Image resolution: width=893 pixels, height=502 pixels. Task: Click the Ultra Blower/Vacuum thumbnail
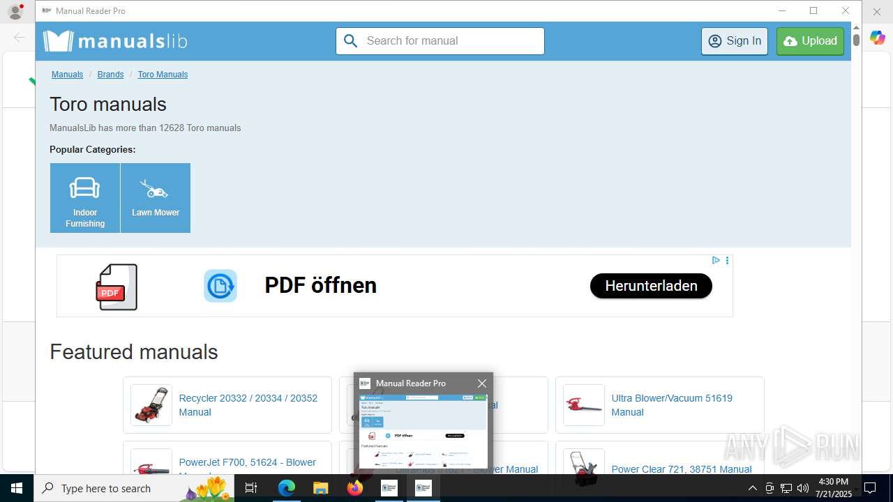[584, 405]
